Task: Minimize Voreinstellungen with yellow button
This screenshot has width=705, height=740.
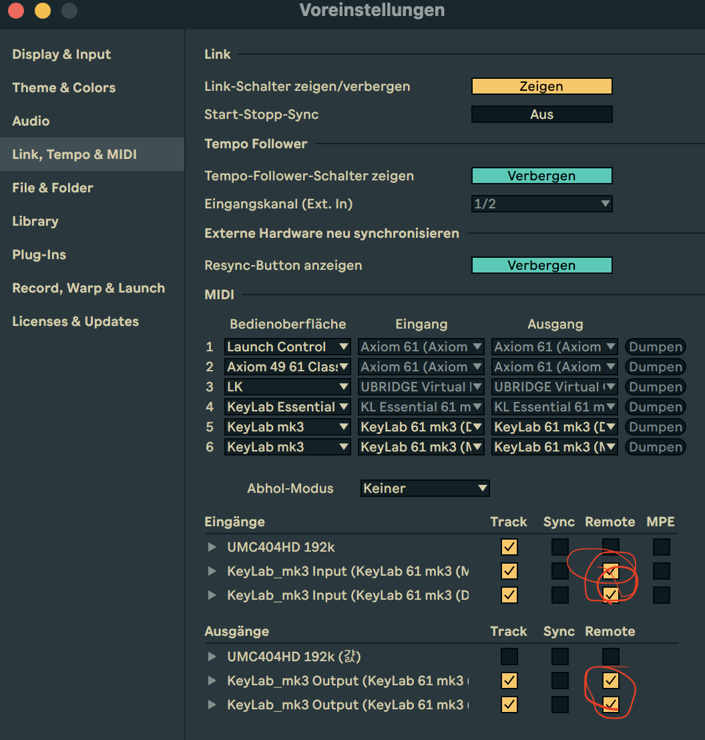Action: (x=43, y=11)
